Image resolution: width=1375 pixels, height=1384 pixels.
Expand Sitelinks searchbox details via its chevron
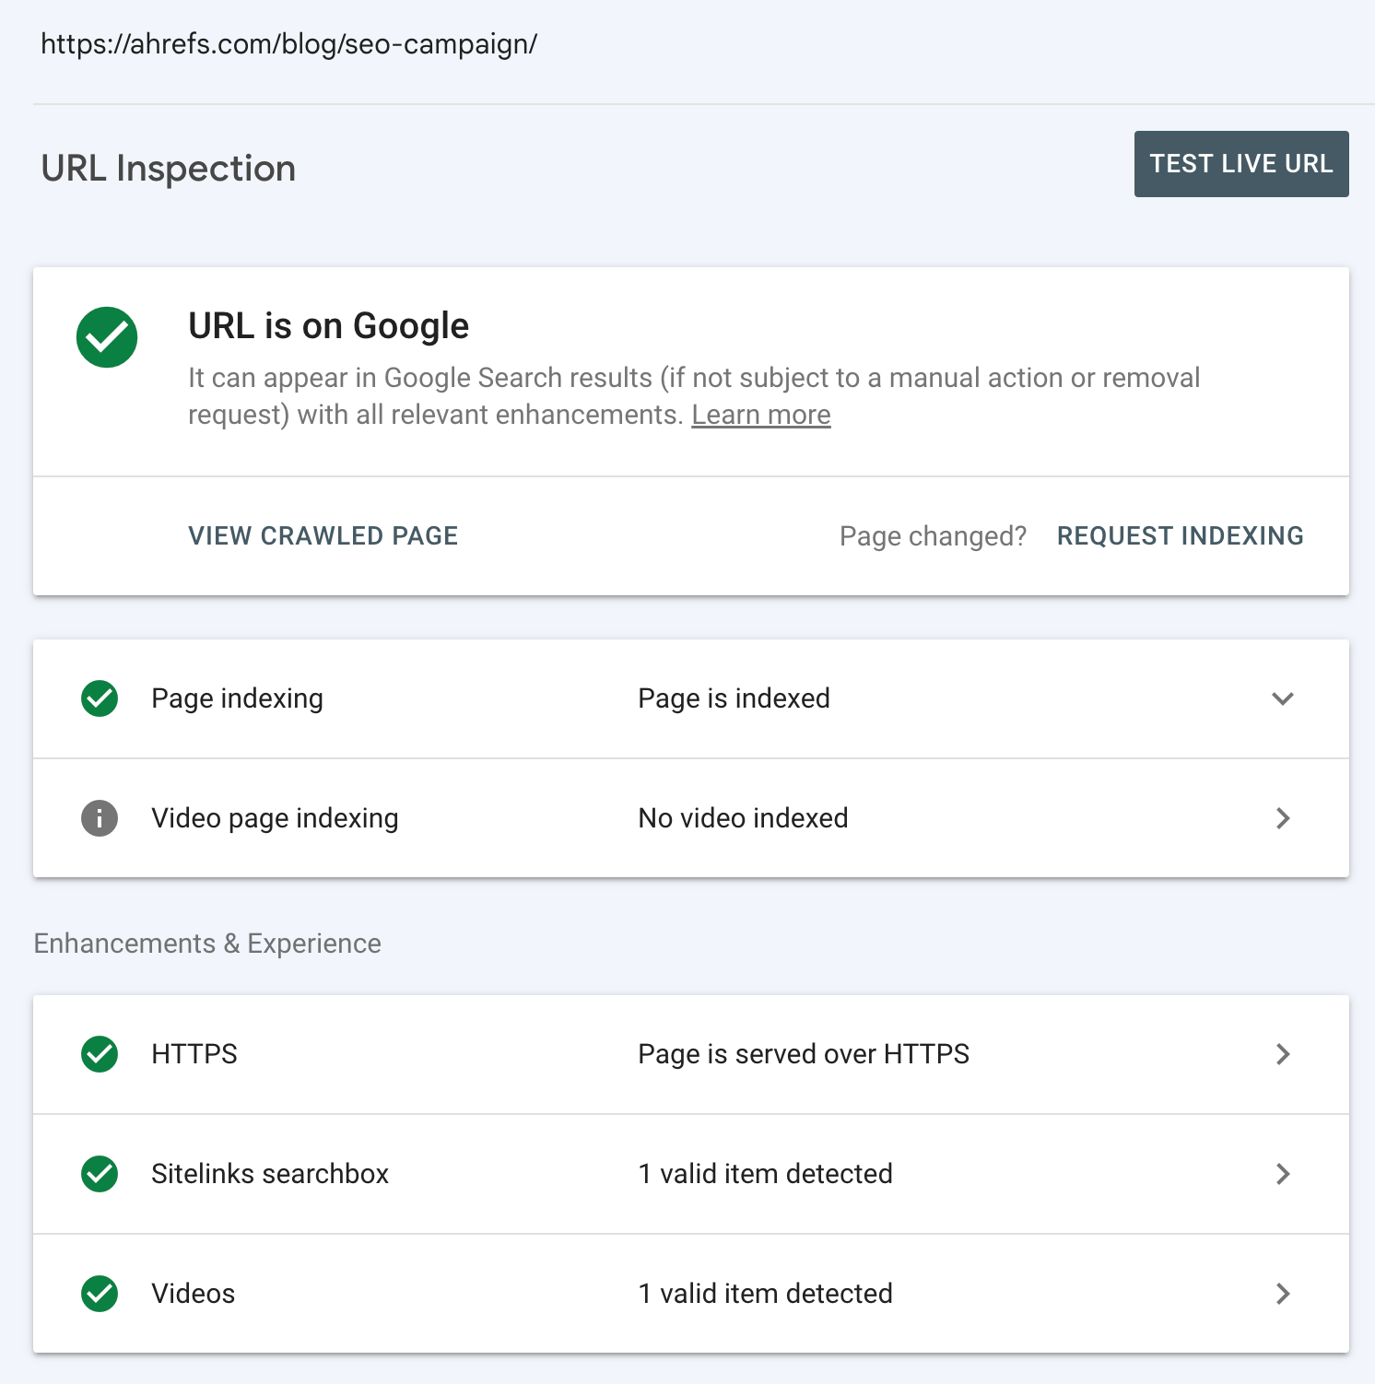[x=1282, y=1174]
